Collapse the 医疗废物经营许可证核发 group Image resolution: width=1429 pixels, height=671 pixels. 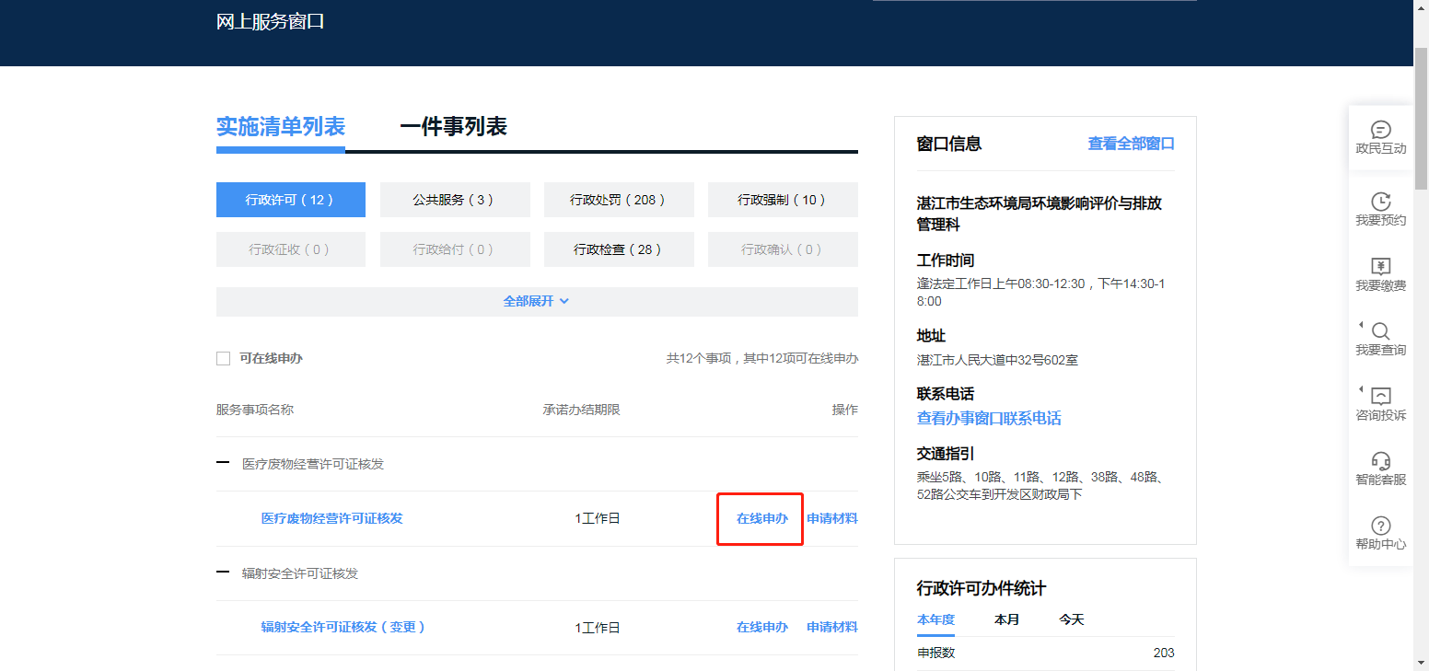[x=223, y=464]
